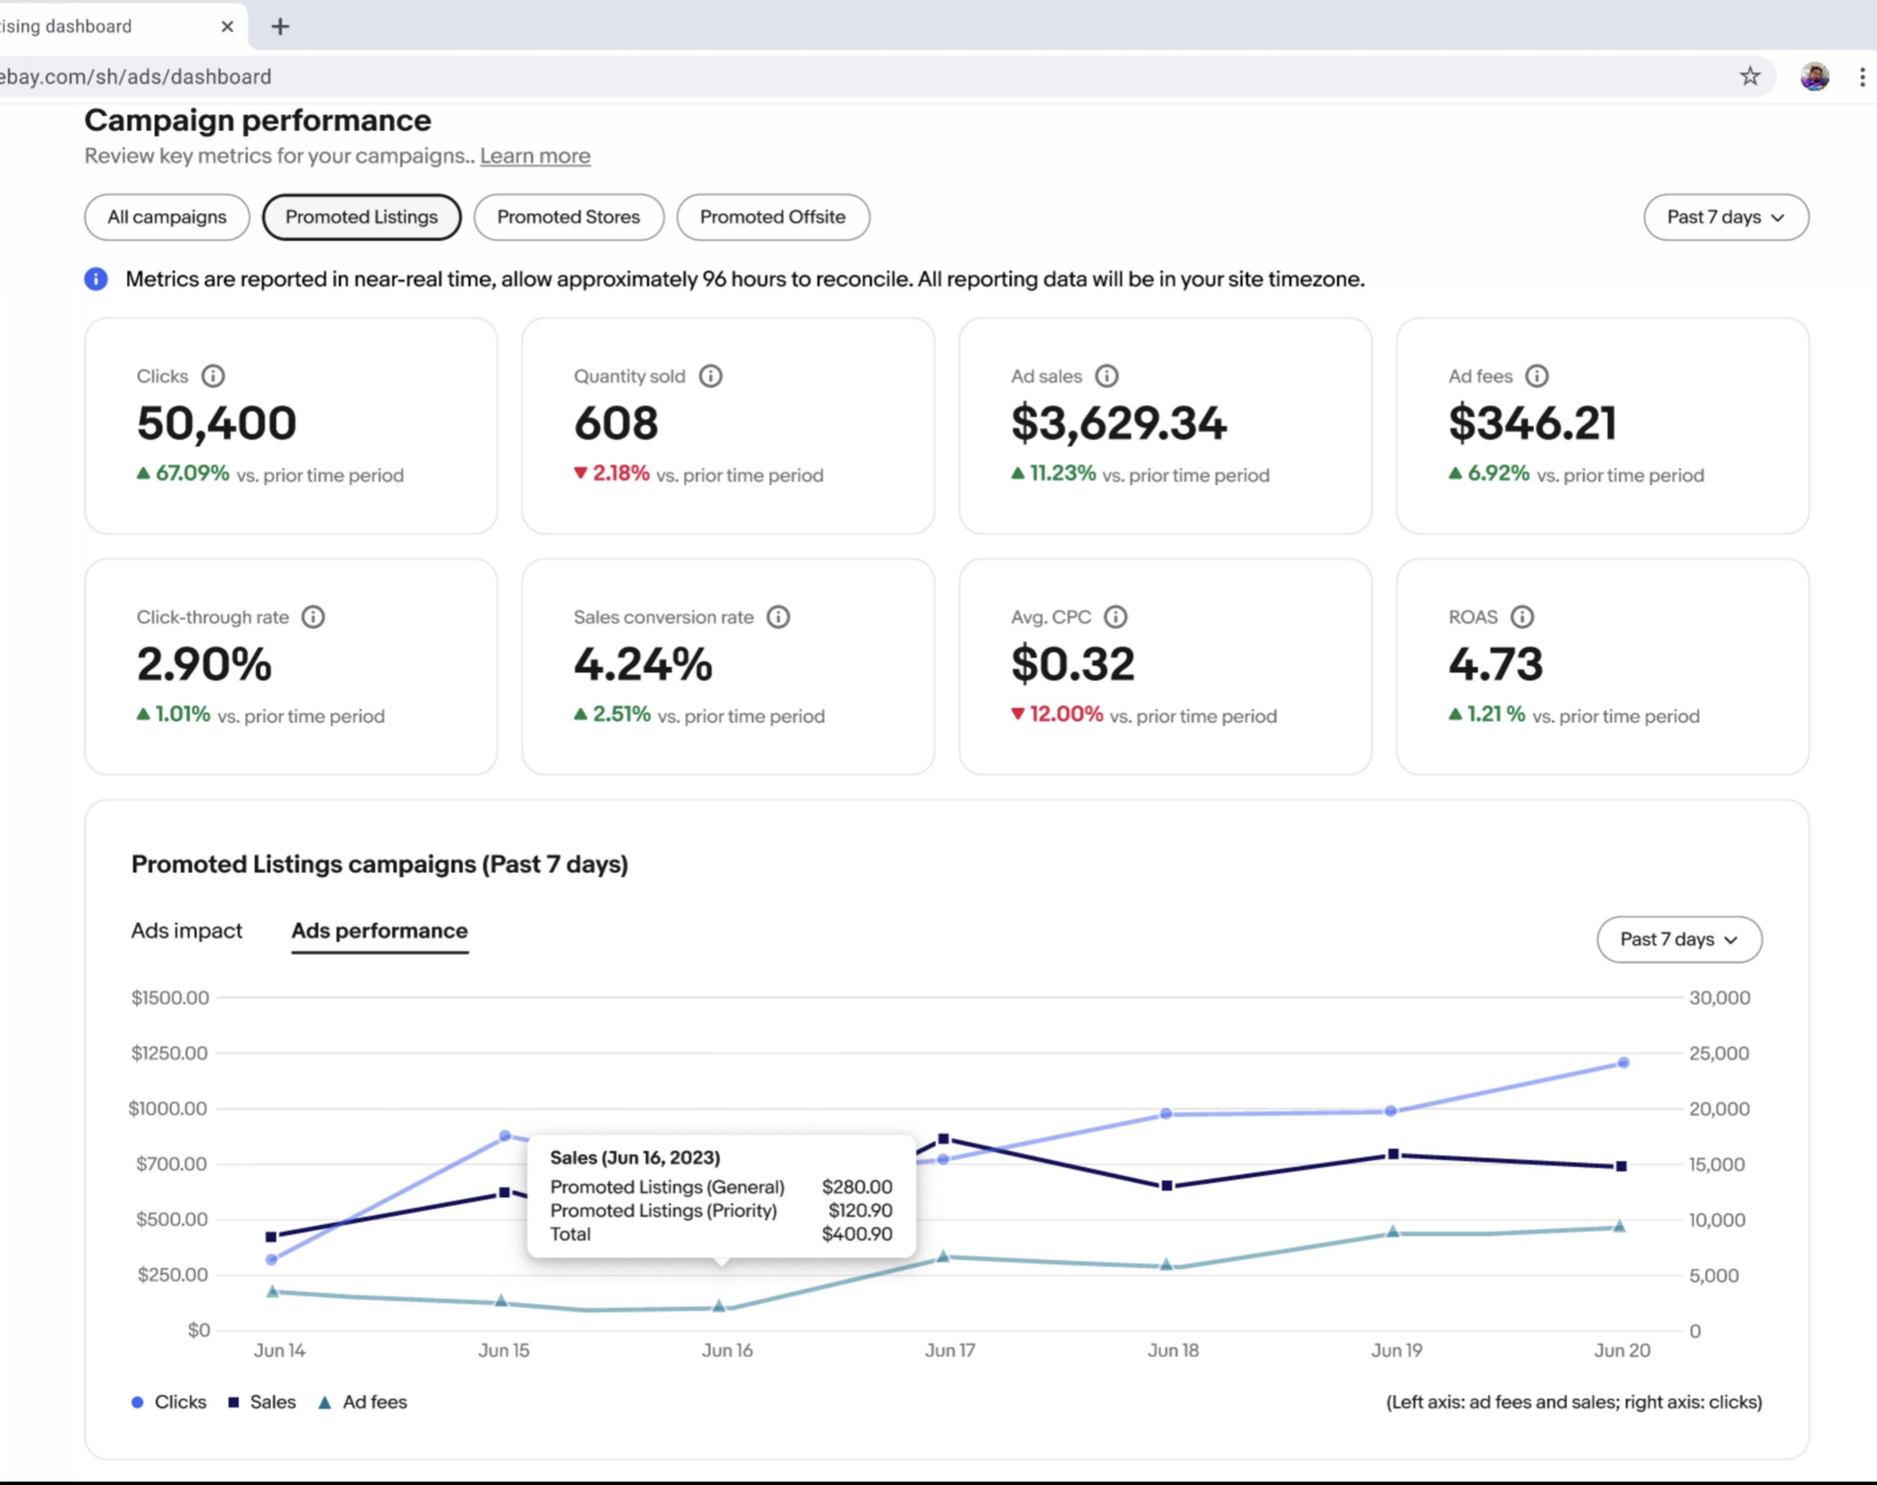The height and width of the screenshot is (1485, 1877).
Task: Select the Promoted Listings filter
Action: [x=362, y=217]
